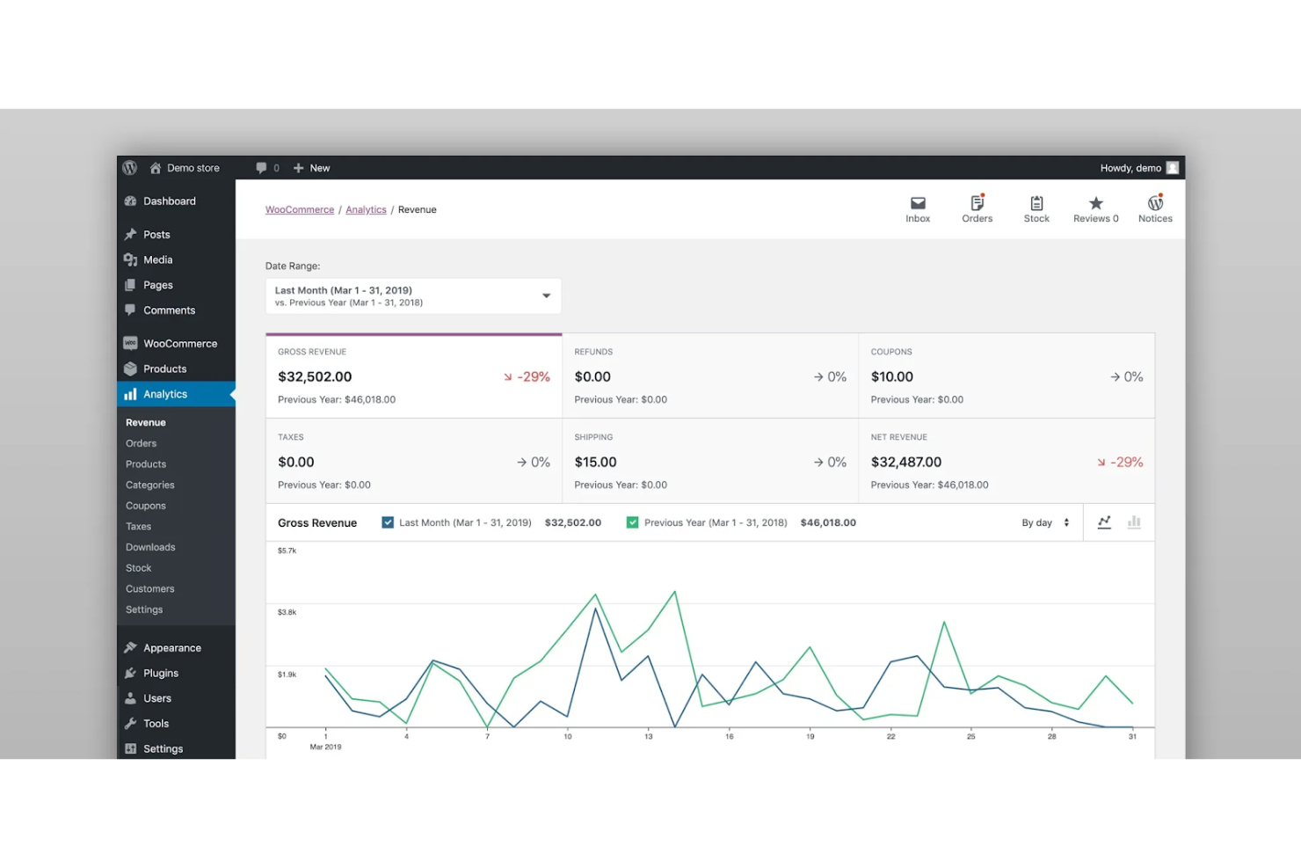Viewport: 1301px width, 868px height.
Task: Open the Date Range dropdown
Action: (x=413, y=295)
